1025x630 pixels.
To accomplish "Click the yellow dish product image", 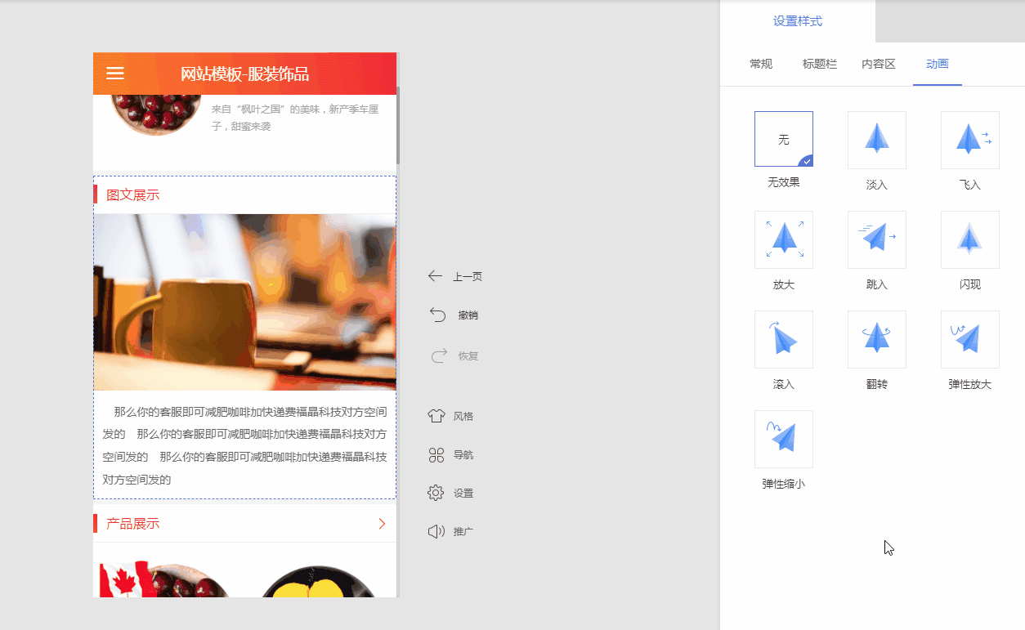I will [x=319, y=580].
